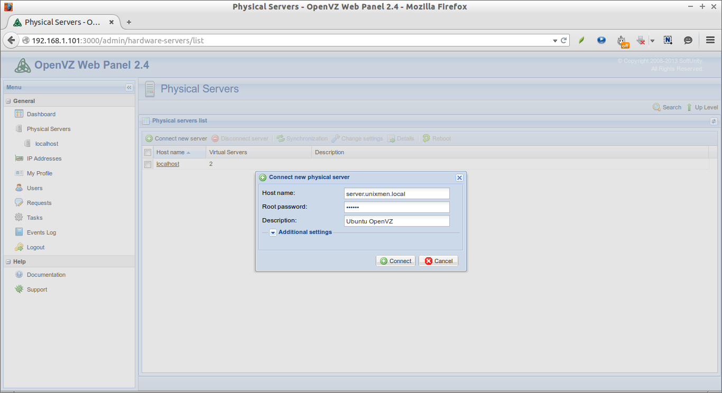The image size is (722, 393).
Task: Click the localhost server icon in the menu tree
Action: click(x=27, y=144)
